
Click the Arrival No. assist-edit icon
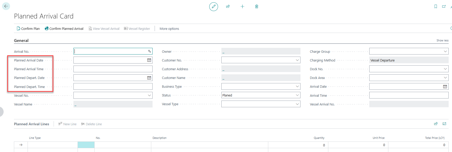149,51
